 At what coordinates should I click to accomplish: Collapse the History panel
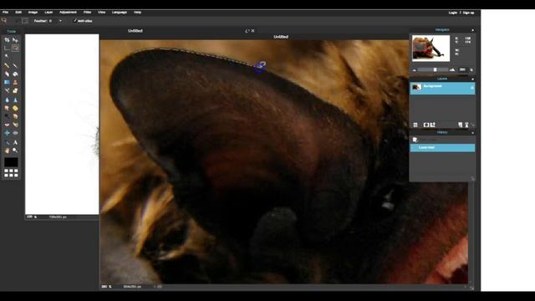pos(472,133)
